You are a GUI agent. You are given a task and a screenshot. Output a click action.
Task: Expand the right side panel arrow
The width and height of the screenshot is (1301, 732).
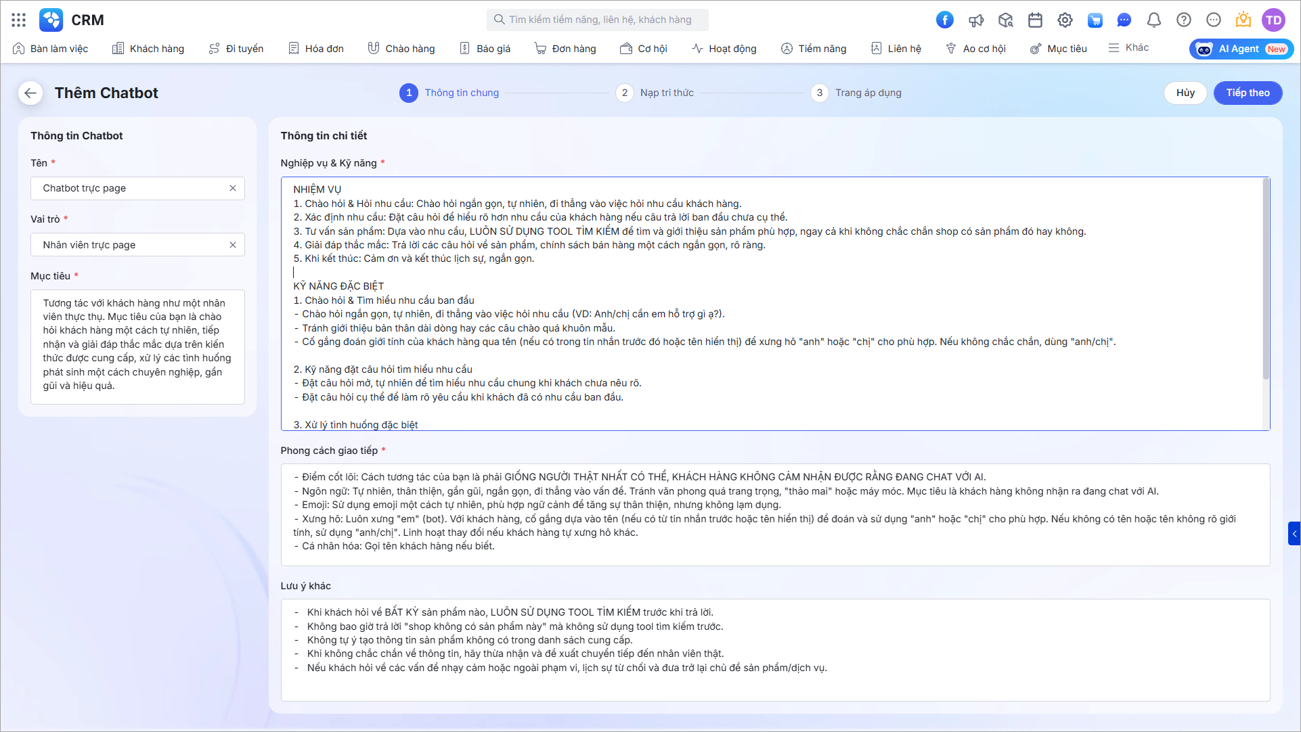click(x=1294, y=533)
